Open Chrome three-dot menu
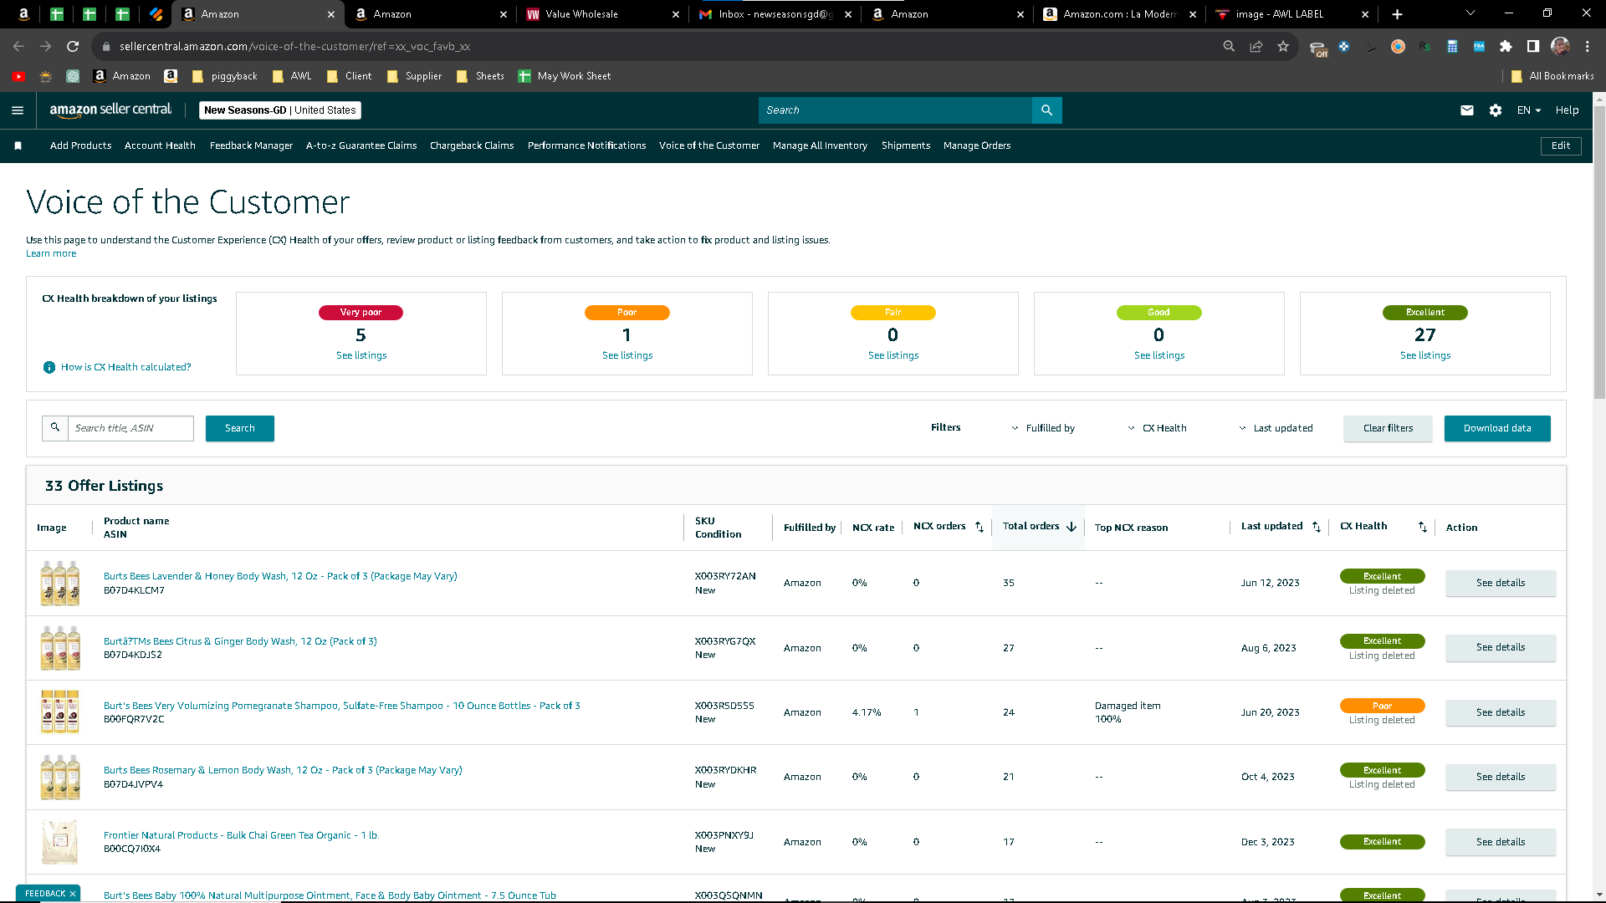 pos(1588,47)
